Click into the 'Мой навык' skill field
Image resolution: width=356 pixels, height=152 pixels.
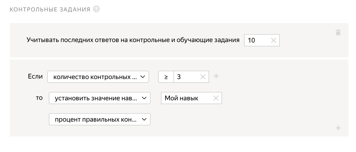(186, 98)
